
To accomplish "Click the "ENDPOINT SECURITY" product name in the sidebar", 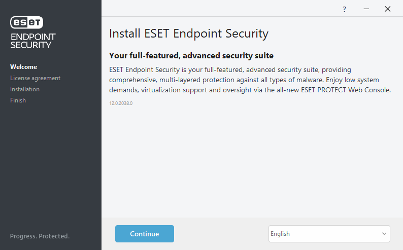I will pyautogui.click(x=33, y=41).
